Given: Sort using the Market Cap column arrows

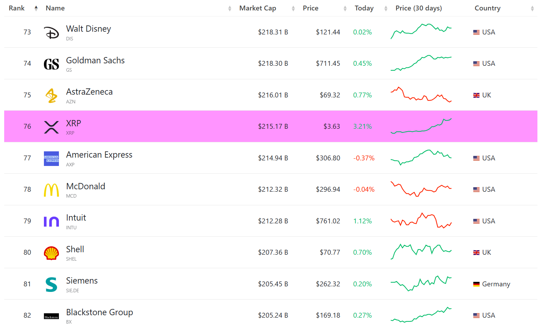Looking at the screenshot, I should tap(293, 8).
